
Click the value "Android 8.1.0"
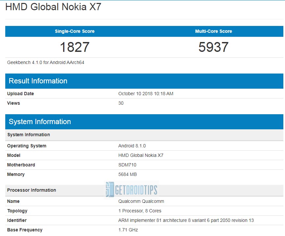[x=132, y=146]
